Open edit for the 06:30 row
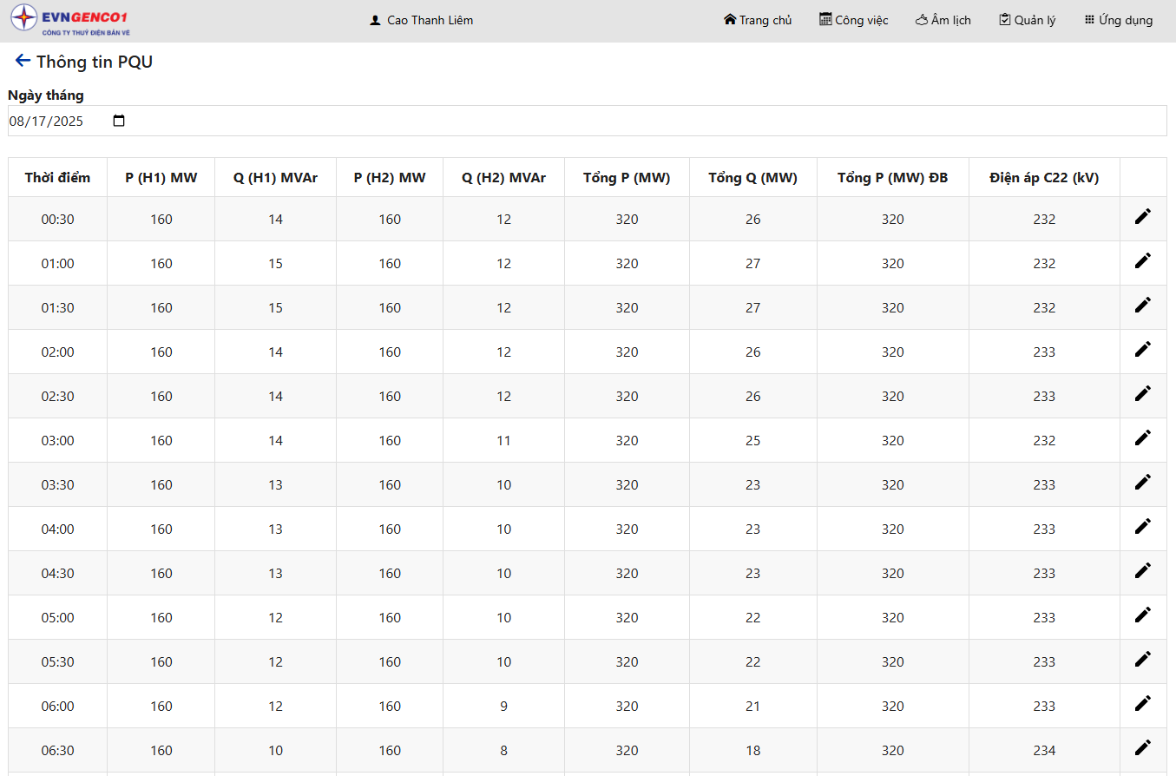This screenshot has height=776, width=1176. click(x=1143, y=748)
